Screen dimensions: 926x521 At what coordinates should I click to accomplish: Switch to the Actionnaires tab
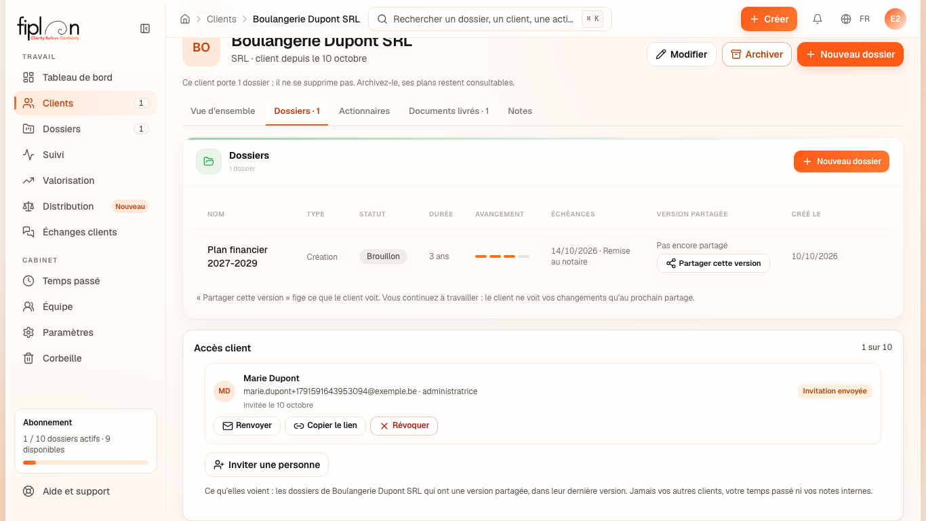point(364,111)
